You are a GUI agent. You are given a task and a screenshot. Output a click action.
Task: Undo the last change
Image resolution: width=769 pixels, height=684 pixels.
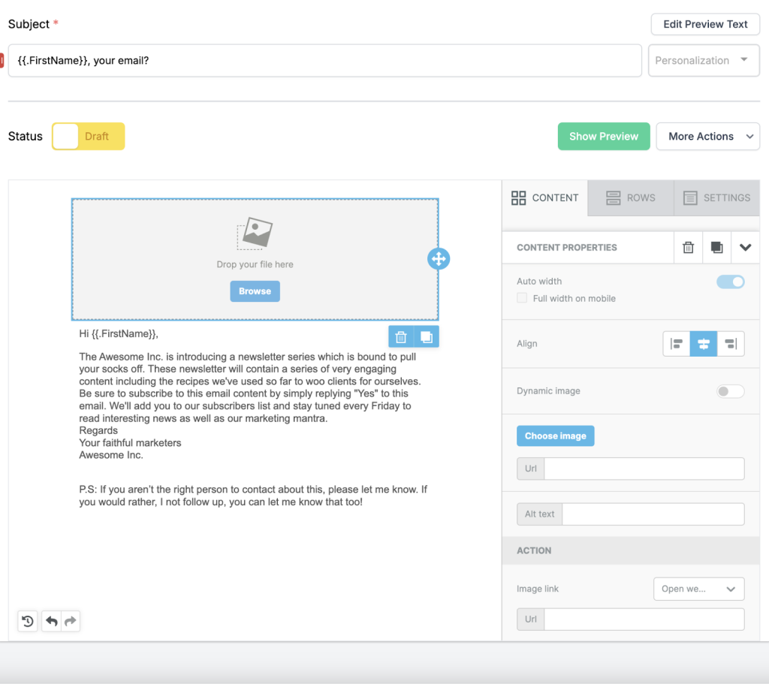pyautogui.click(x=50, y=621)
